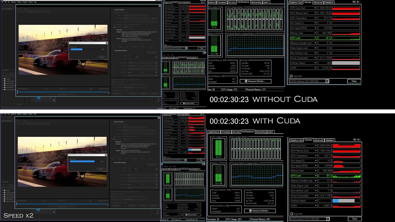Screen dimensions: 395x222
Task: Click the GPU Load green graph in the bottom GPU-Z window
Action: (346, 176)
